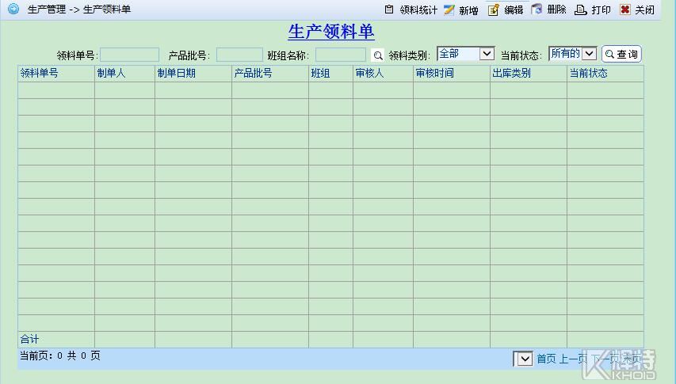Click the red 关闭 icon
The width and height of the screenshot is (676, 384).
pos(624,10)
